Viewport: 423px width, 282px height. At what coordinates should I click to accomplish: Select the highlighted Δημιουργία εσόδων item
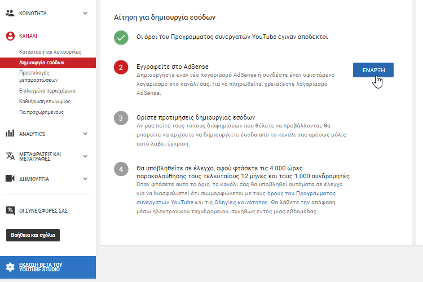click(x=48, y=63)
